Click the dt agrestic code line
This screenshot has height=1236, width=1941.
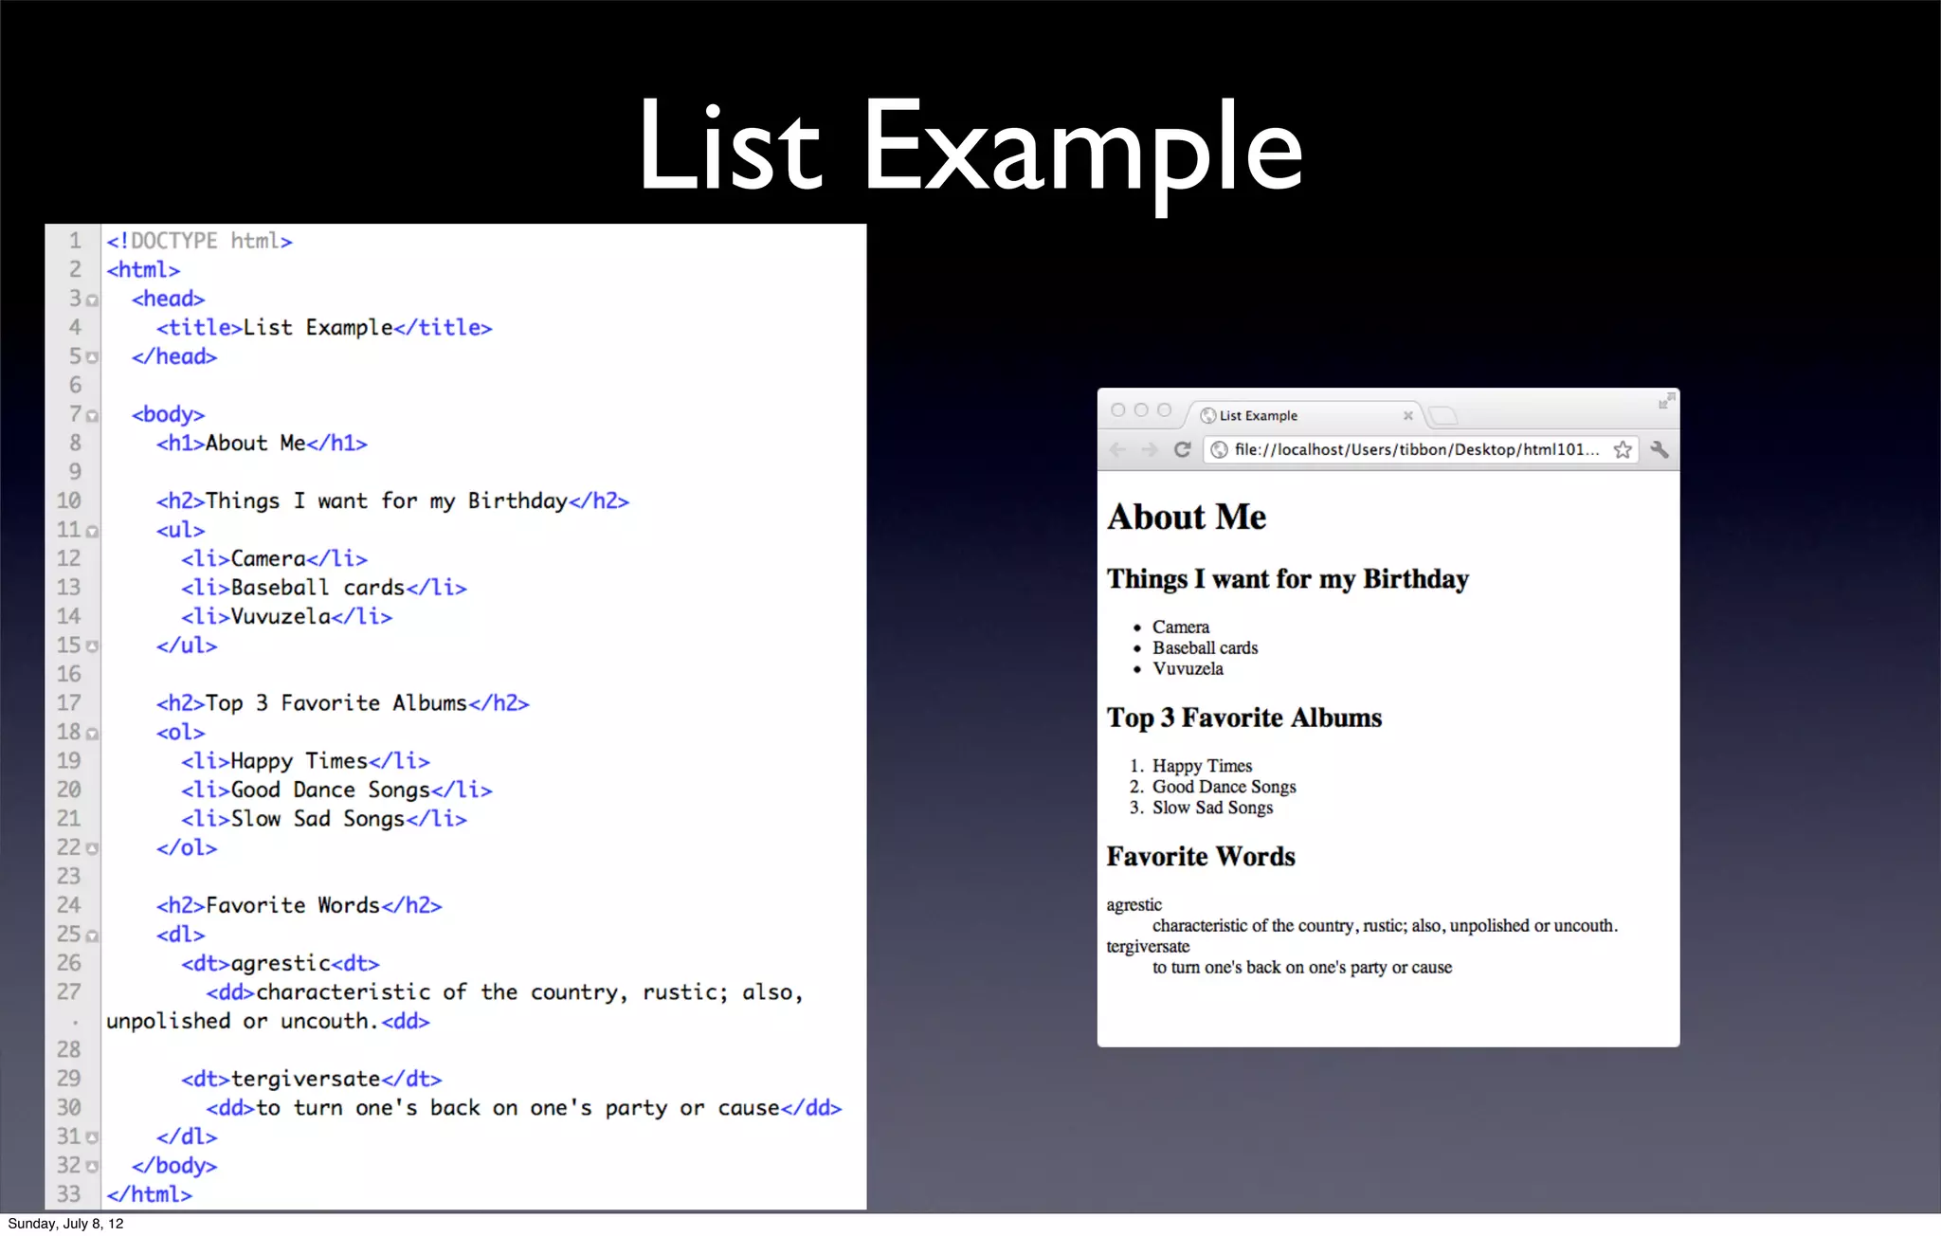[281, 964]
